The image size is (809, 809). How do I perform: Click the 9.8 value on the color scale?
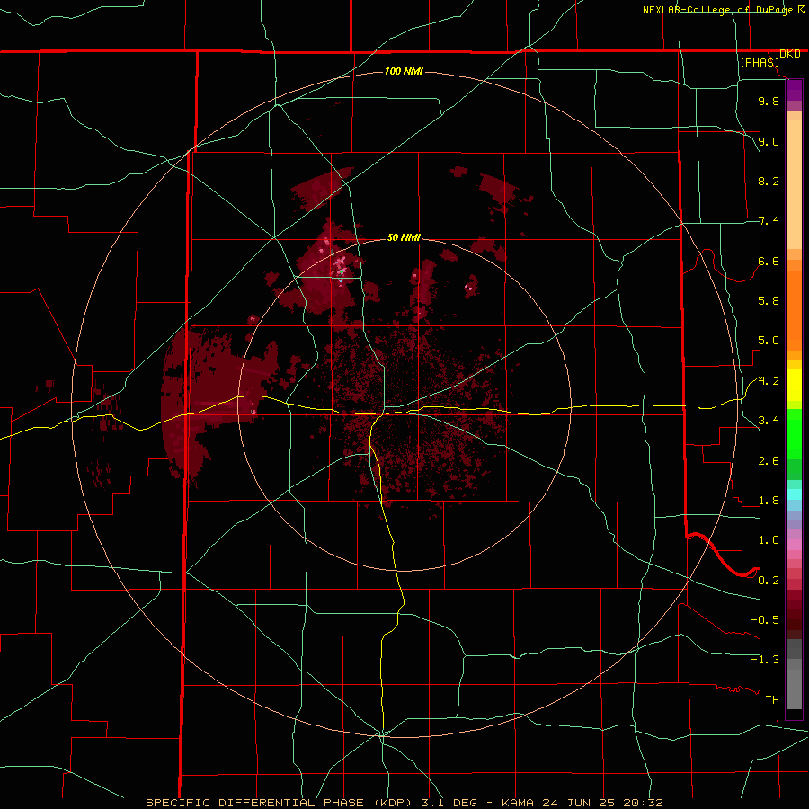pos(769,102)
